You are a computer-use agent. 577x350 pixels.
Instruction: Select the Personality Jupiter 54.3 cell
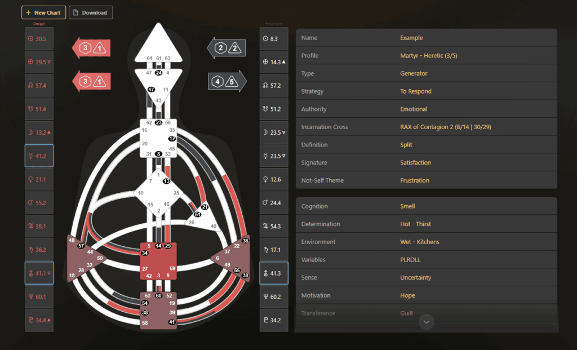tap(274, 227)
